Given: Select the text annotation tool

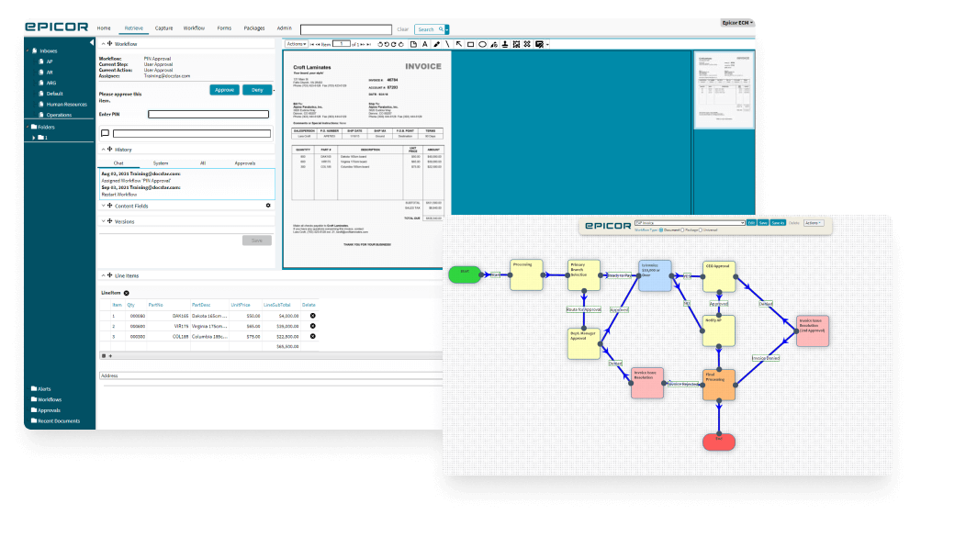Looking at the screenshot, I should tap(425, 43).
